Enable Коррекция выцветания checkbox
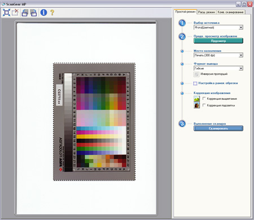 (x=204, y=99)
